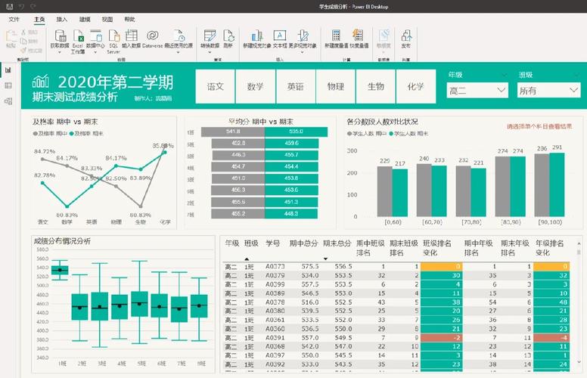Filter by 英语 subject button
Viewport: 587px width, 378px height.
(295, 86)
